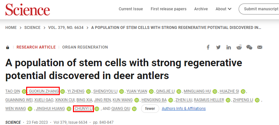This screenshot has height=125, width=279.
Task: Open Current Issue menu item
Action: click(131, 9)
